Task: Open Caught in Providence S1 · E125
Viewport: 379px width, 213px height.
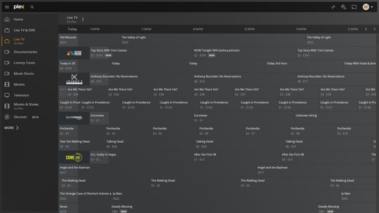Action: tap(258, 105)
